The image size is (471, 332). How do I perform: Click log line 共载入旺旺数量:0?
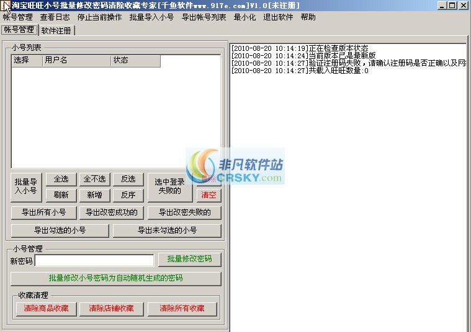tap(300, 71)
